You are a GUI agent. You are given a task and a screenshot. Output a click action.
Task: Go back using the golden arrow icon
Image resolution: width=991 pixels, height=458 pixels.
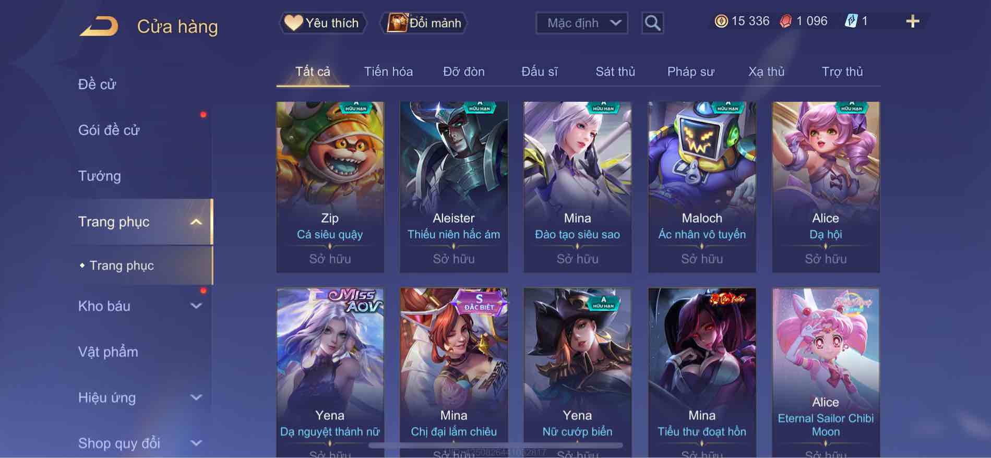click(99, 27)
